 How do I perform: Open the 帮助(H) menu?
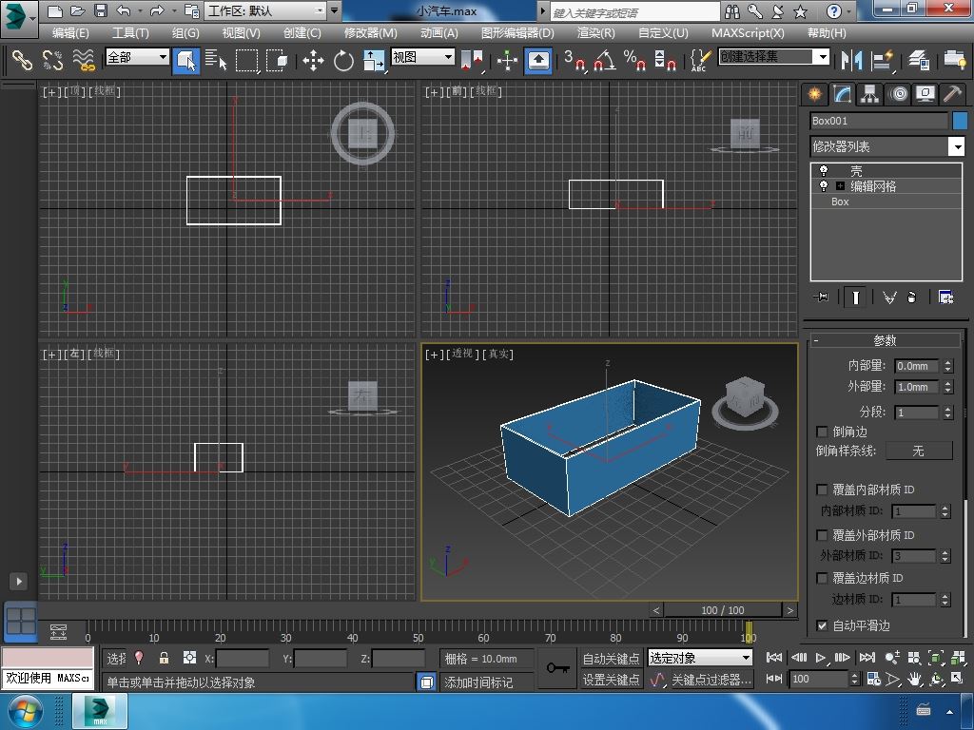pyautogui.click(x=827, y=33)
